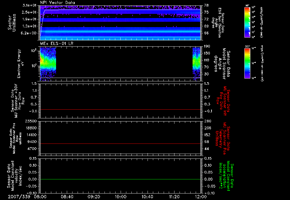This screenshot has width=290, height=200.
Task: Click the "4700" scanner position tick label
Action: [32, 149]
